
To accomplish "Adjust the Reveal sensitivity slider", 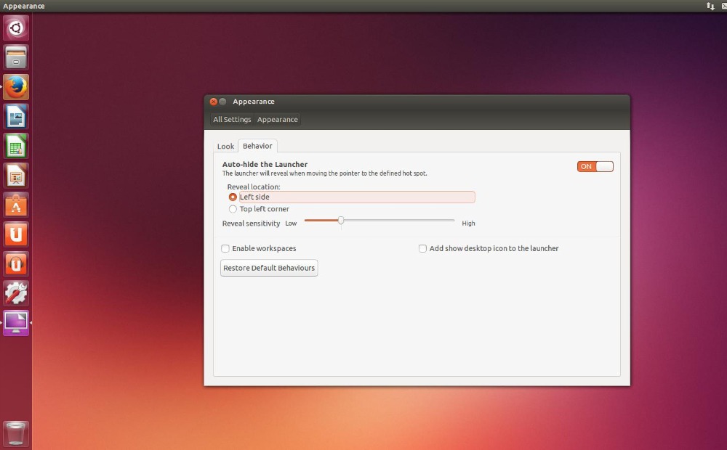I will tap(341, 220).
